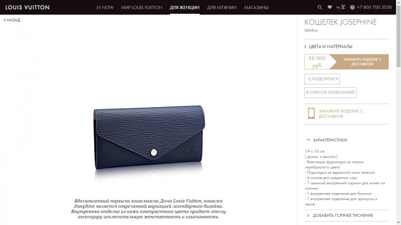Expand ДОБАВИТЬ ГОРЯЧЕЕ ТИСНЕНИЕ section
Screen dimensions: 401x225
point(340,215)
